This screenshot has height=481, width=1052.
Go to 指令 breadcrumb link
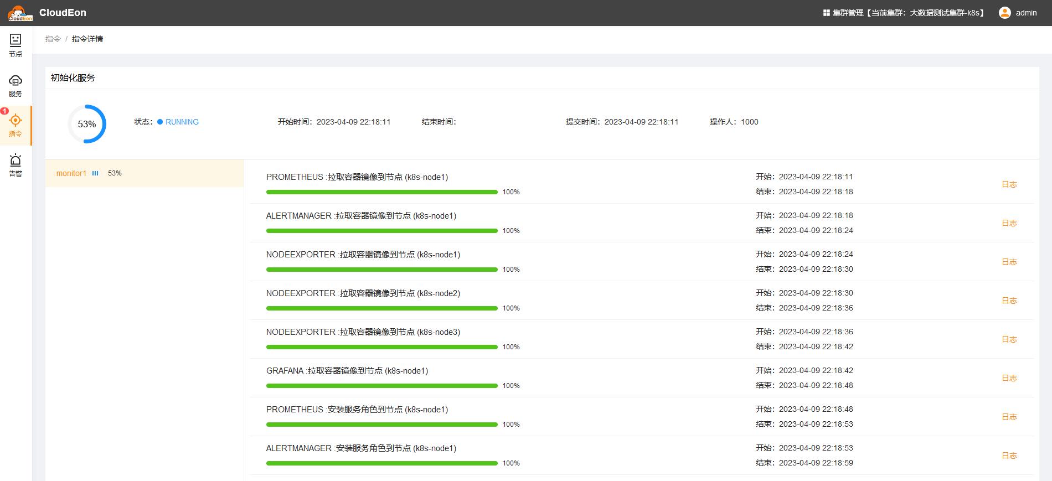pos(53,39)
